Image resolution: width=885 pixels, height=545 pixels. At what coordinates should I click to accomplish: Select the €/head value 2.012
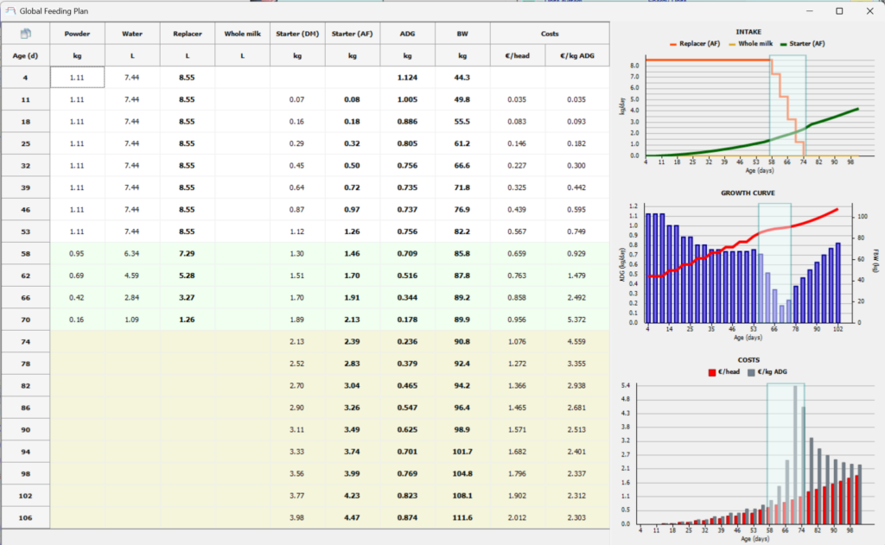tap(517, 518)
